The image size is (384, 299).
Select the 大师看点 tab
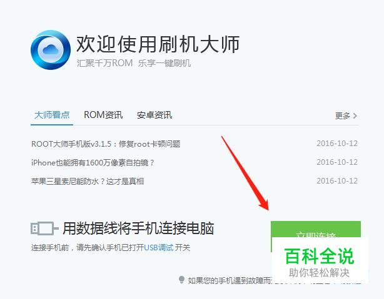click(52, 115)
